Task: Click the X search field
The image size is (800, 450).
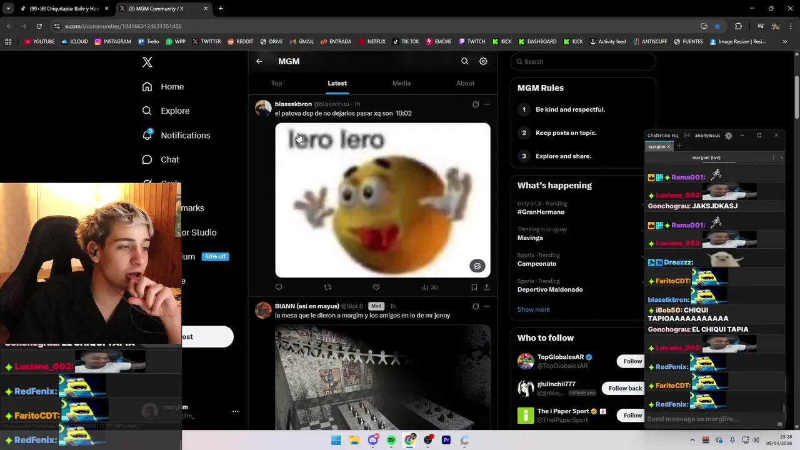Action: (583, 61)
